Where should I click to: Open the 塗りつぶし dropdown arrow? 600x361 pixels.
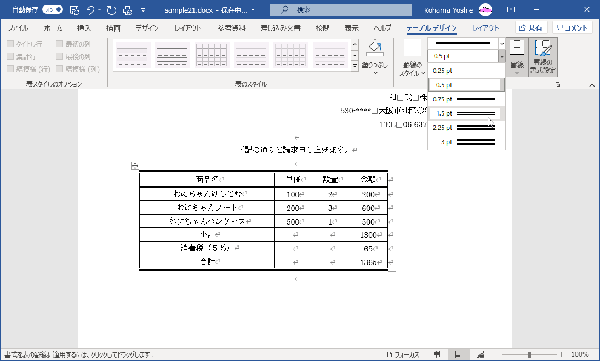point(375,73)
